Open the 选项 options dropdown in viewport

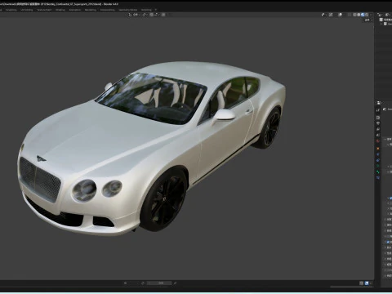[x=368, y=20]
